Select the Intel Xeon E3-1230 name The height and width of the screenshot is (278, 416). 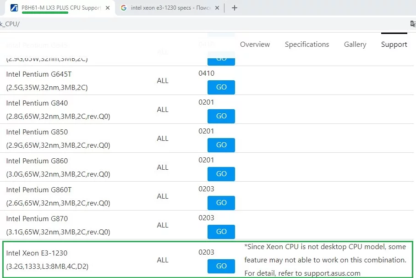(x=37, y=253)
